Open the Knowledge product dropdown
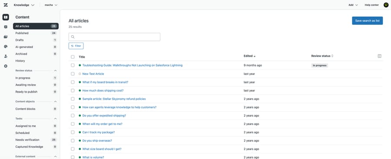 pyautogui.click(x=24, y=5)
